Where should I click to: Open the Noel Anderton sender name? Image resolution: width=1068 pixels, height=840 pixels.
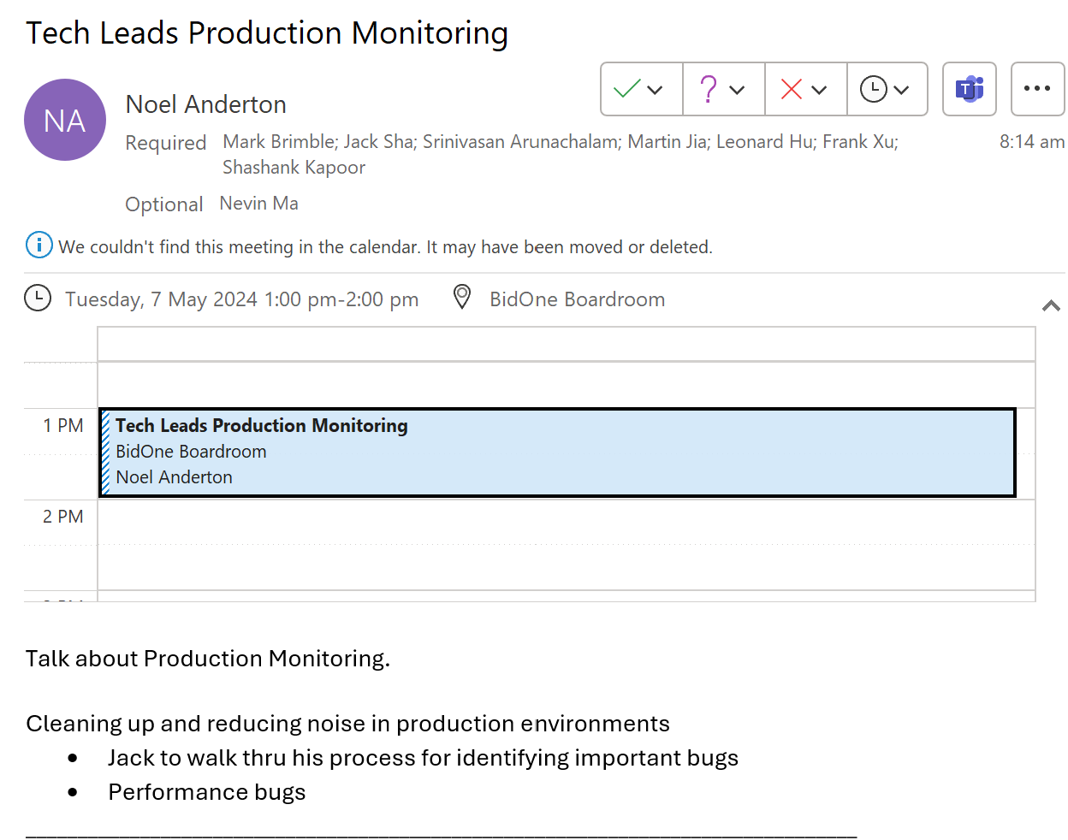tap(206, 104)
